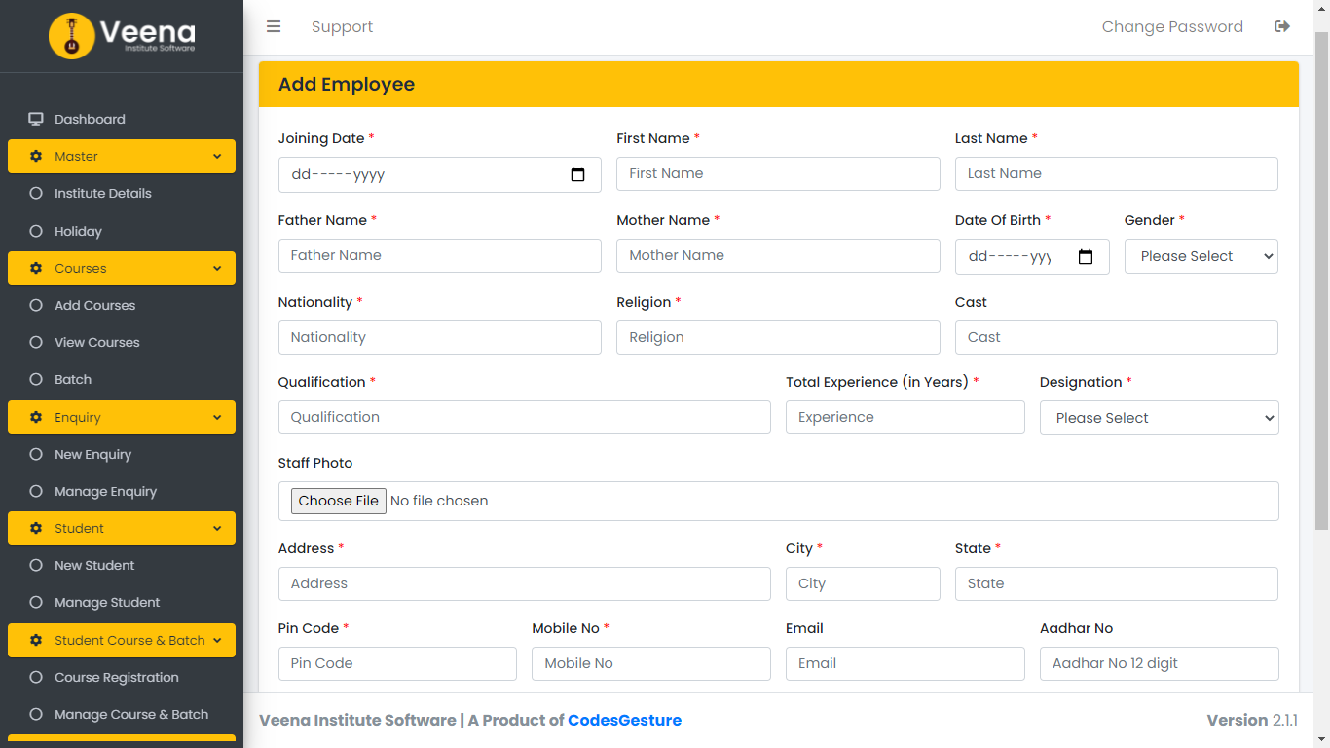This screenshot has width=1330, height=748.
Task: Click the hamburger menu icon
Action: click(x=274, y=26)
